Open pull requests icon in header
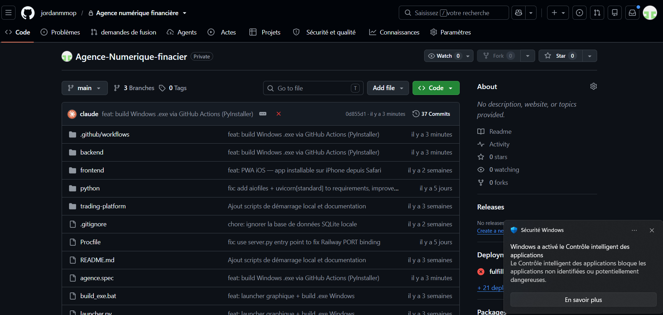This screenshot has height=315, width=663. [x=597, y=13]
